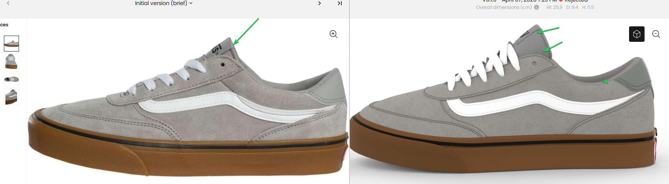Screen dimensions: 669x184
Task: Jump to the last version arrow
Action: [x=340, y=3]
